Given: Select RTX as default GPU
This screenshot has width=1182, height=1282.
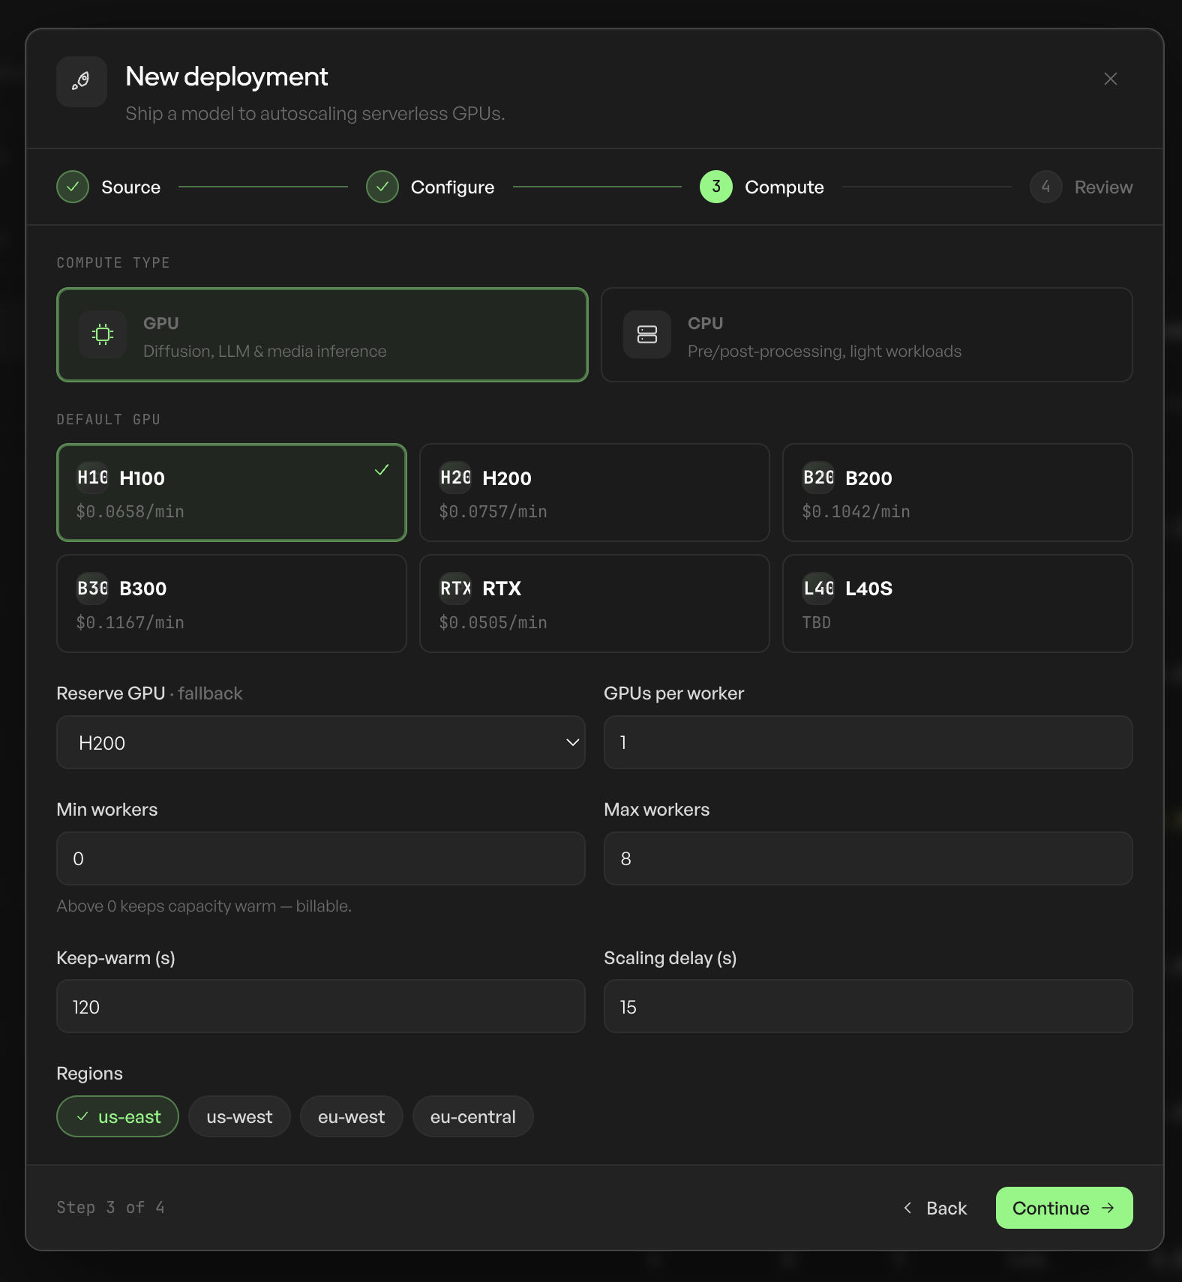Looking at the screenshot, I should (x=595, y=604).
